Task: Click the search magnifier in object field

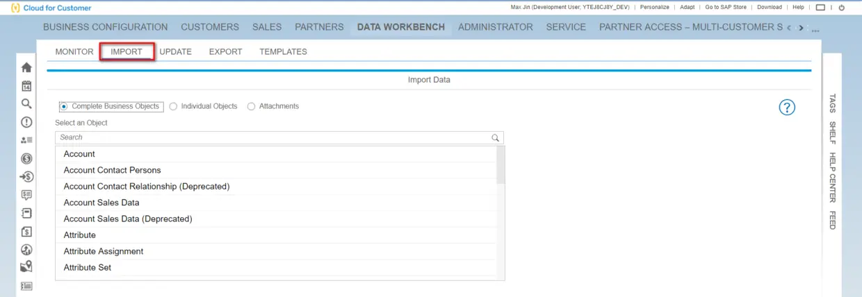Action: click(x=496, y=138)
